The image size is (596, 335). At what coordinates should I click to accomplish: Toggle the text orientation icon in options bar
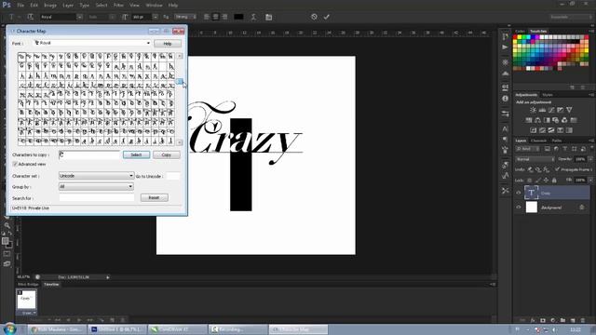(x=31, y=17)
